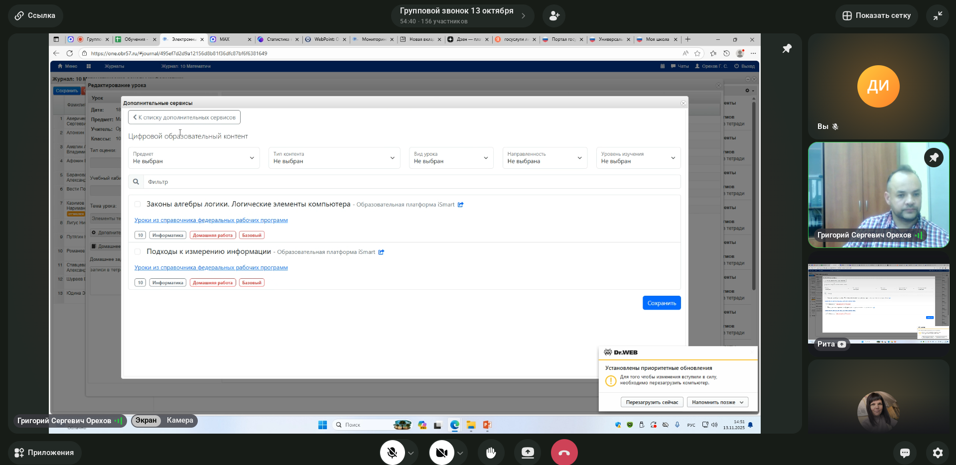Open the Приложения menu
This screenshot has width=956, height=465.
44,453
